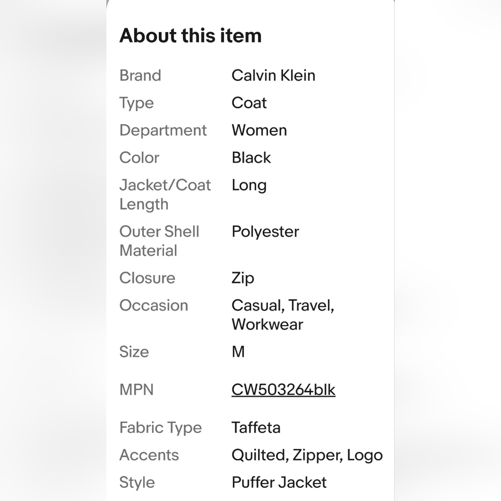
Task: Click the Fabric Type label
Action: point(161,428)
